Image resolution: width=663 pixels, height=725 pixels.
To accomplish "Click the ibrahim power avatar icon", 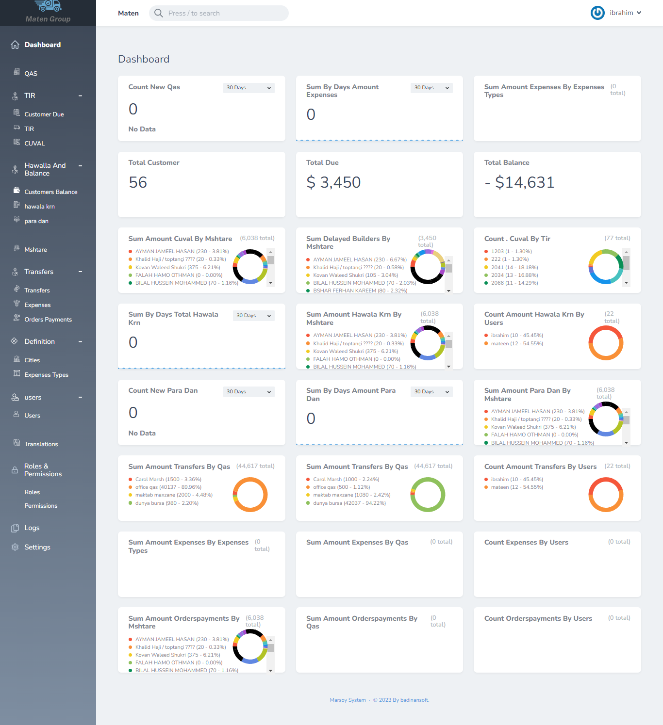I will [x=597, y=13].
